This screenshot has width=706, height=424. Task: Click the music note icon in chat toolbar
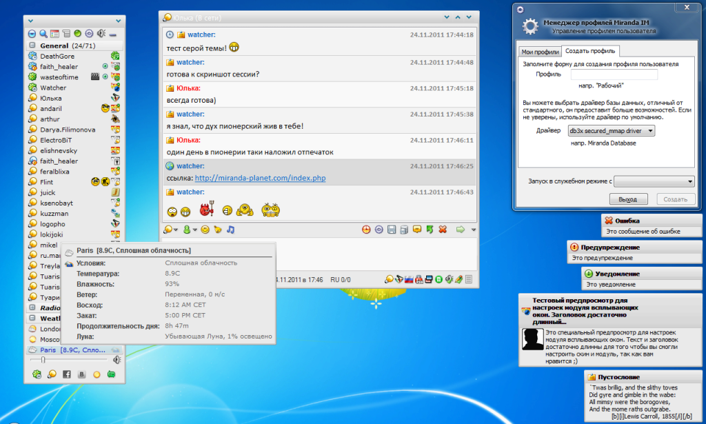coord(230,230)
